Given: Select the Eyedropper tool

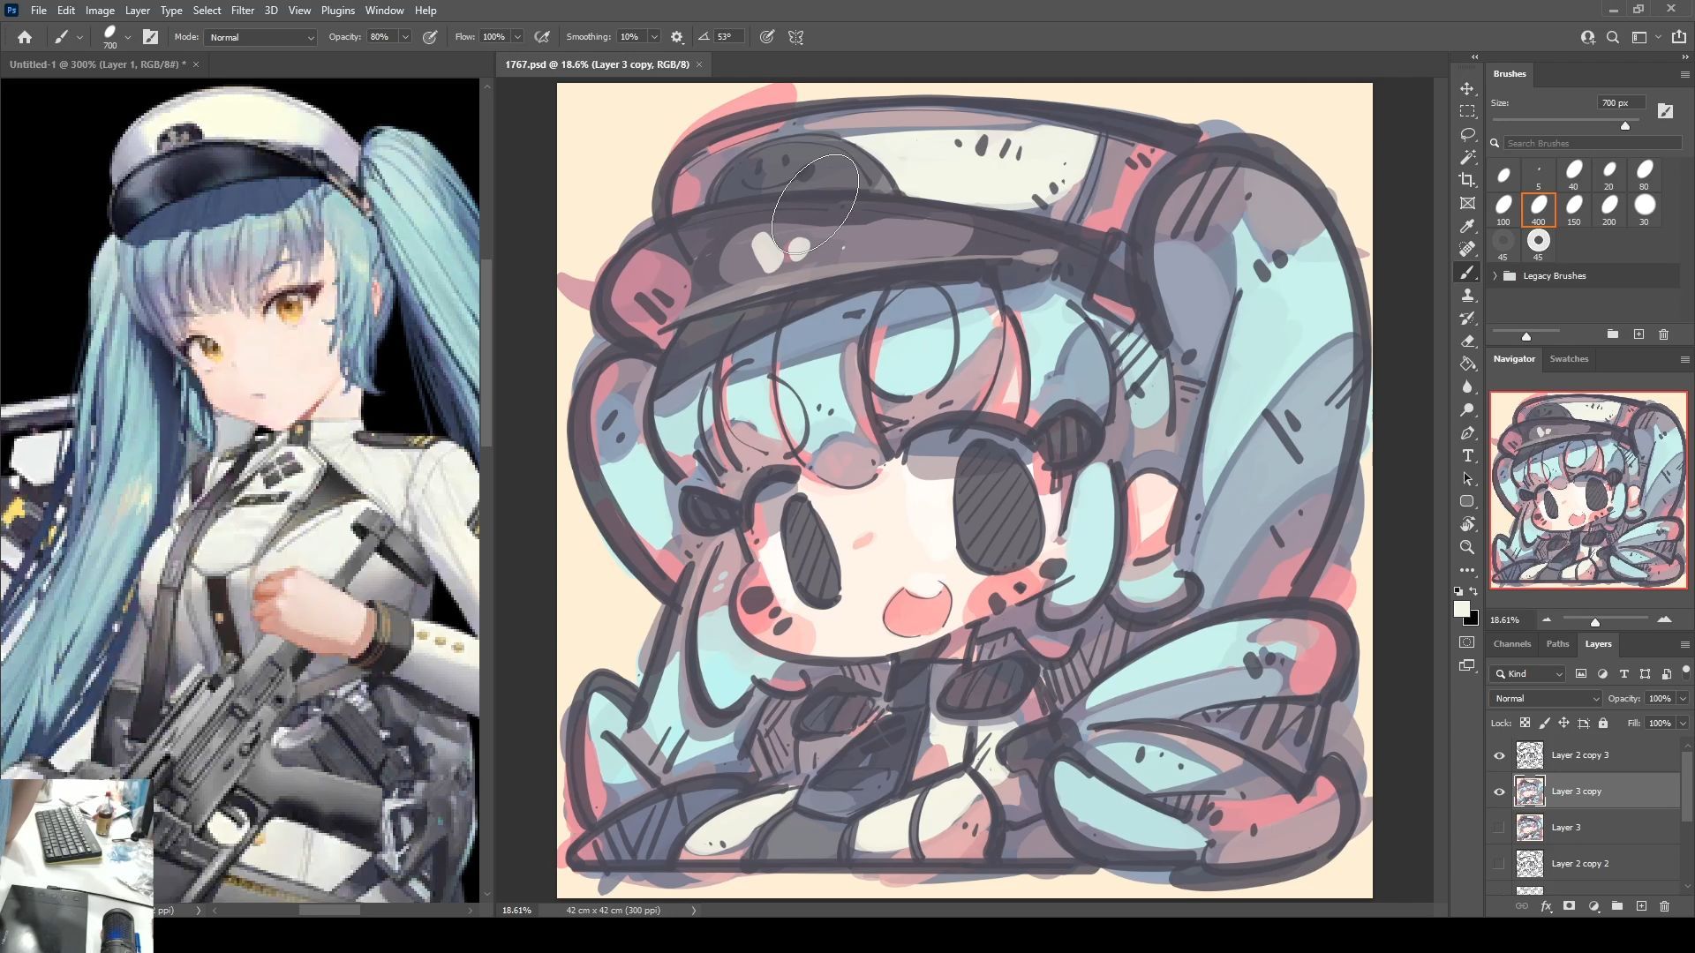Looking at the screenshot, I should click(1467, 227).
